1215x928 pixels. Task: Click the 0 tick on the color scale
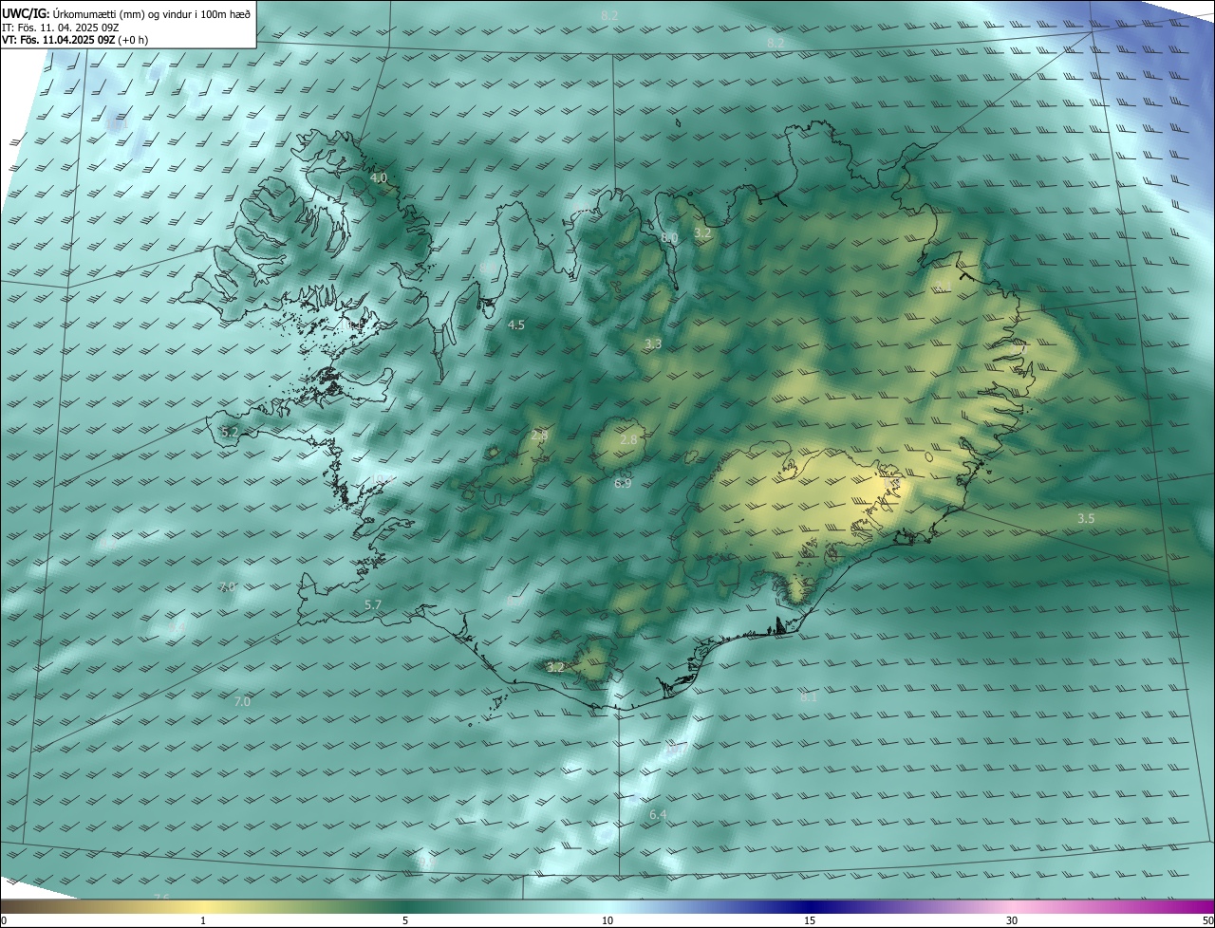[x=4, y=921]
